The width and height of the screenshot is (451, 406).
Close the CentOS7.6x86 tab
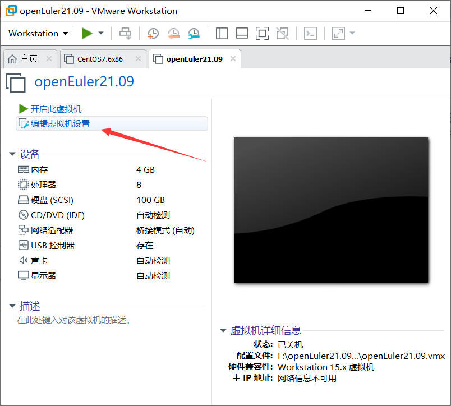[x=139, y=59]
